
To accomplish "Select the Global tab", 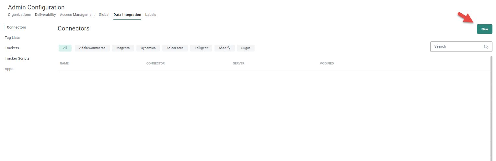I will point(104,15).
